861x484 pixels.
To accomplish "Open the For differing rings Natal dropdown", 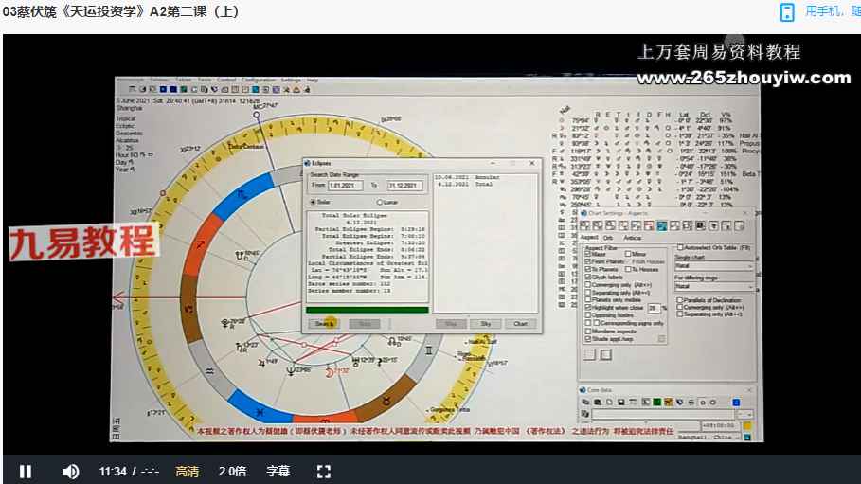I will pyautogui.click(x=714, y=287).
